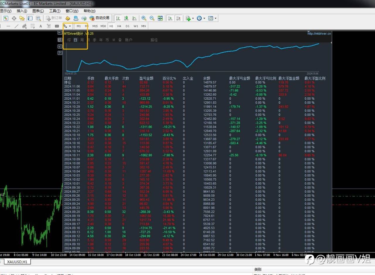Open the 工具(T) menu
Viewport: 375px width, 275px height.
54,11
